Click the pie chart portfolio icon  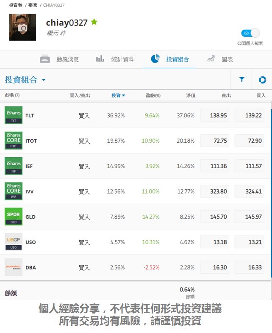tap(155, 58)
